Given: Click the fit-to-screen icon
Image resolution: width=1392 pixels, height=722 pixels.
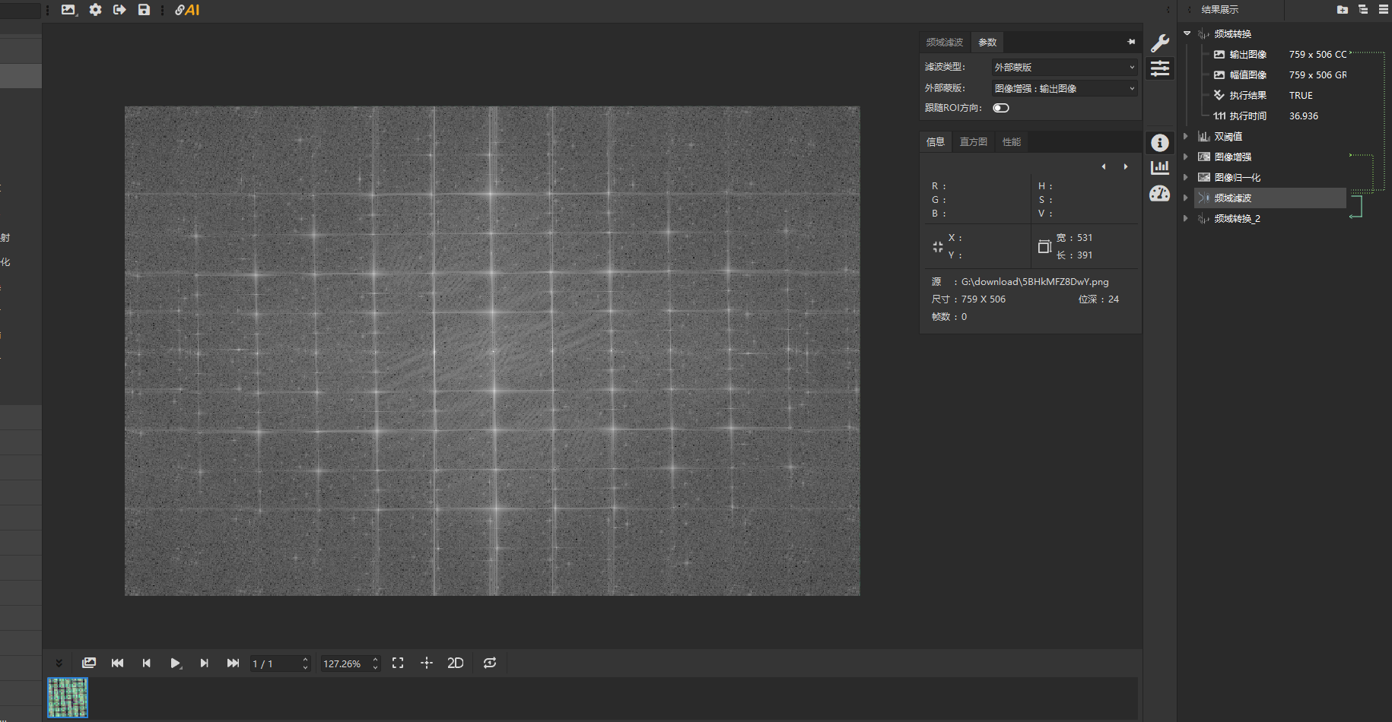Looking at the screenshot, I should coord(398,663).
